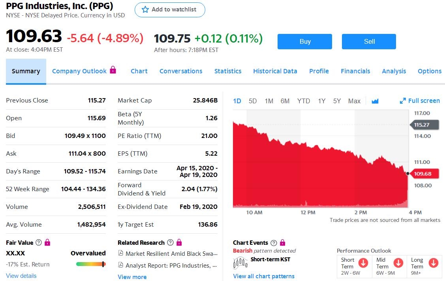Screen dimensions: 445x281
Task: Click the Full screen expand arrows icon
Action: (x=403, y=101)
